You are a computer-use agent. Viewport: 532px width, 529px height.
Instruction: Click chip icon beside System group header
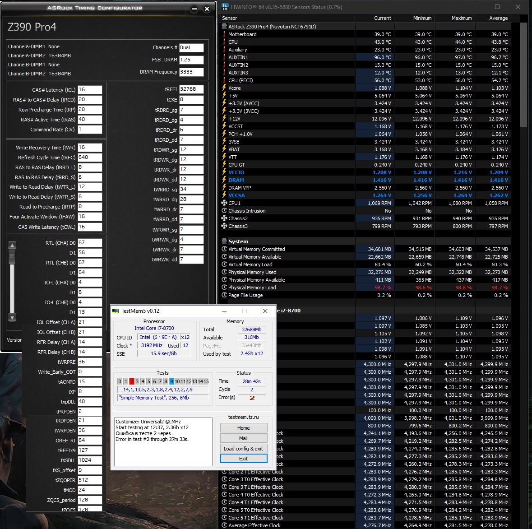click(224, 241)
